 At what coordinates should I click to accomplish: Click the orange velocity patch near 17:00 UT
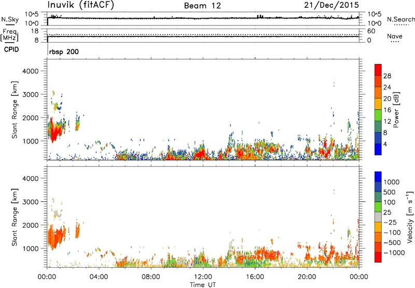coord(270,255)
